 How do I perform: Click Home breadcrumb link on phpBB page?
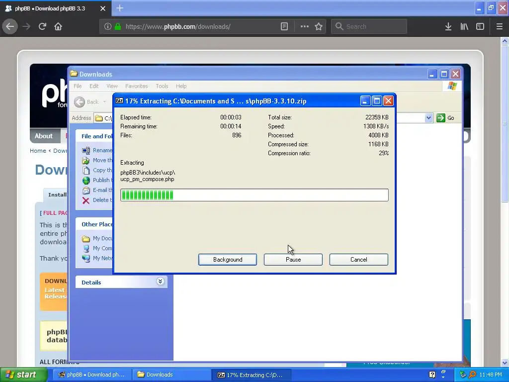point(38,151)
